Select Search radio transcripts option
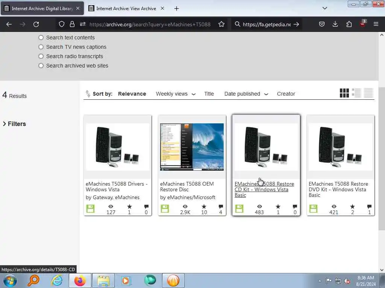Image resolution: width=385 pixels, height=288 pixels. point(41,56)
